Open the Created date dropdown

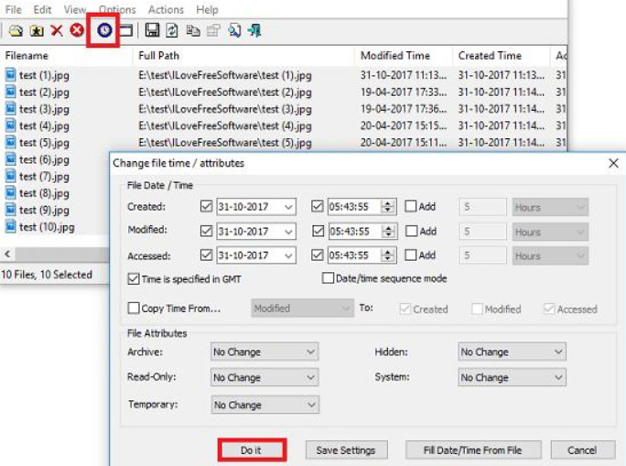coord(288,207)
